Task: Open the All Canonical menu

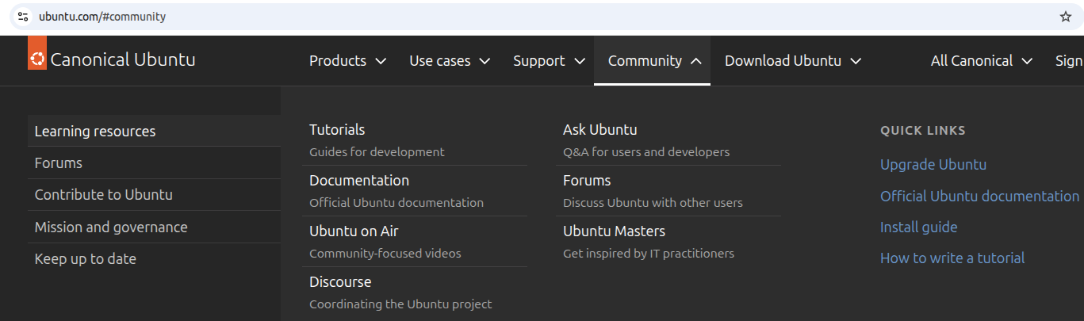Action: click(982, 61)
